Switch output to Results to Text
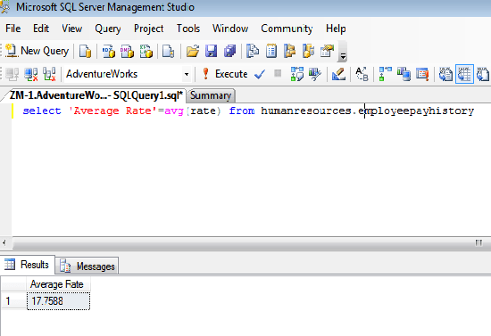Screen dimensions: 491x336 [445, 74]
